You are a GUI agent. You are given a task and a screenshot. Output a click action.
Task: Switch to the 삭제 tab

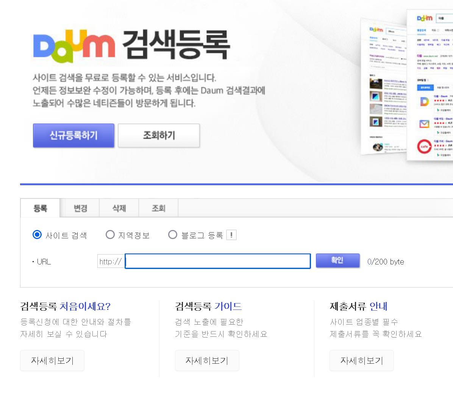[119, 208]
